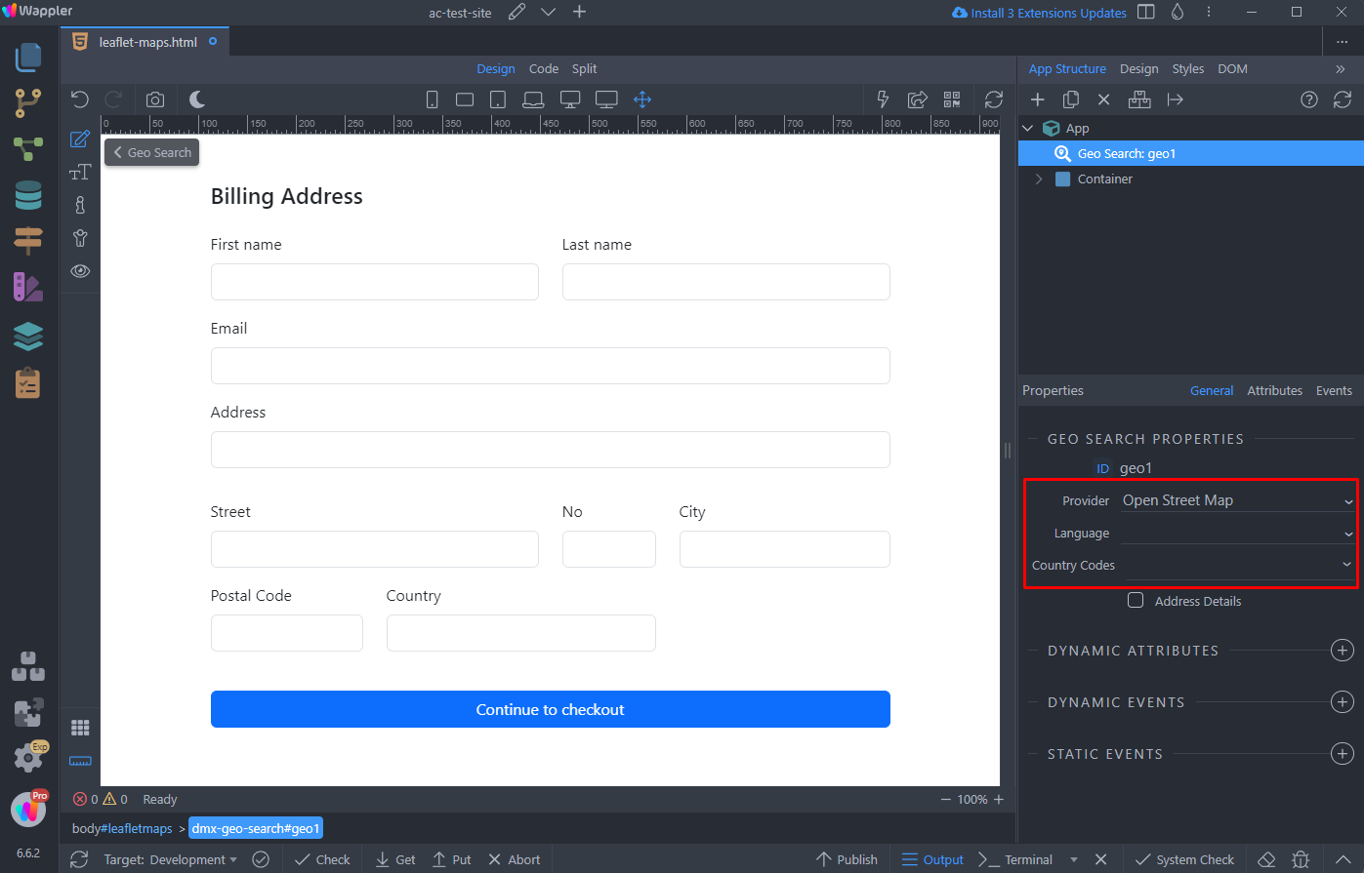The width and height of the screenshot is (1364, 873).
Task: Open the Provider dropdown showing Open Street Map
Action: (1235, 499)
